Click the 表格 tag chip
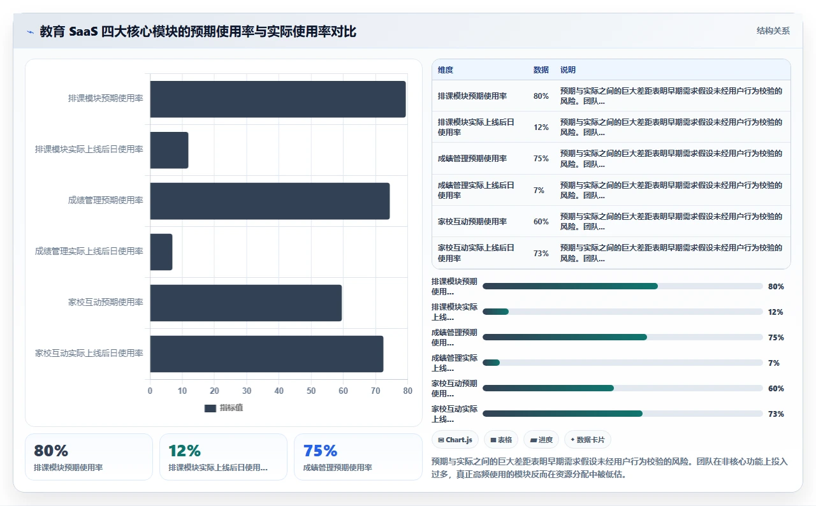 [501, 440]
